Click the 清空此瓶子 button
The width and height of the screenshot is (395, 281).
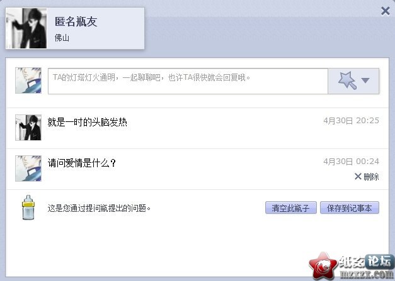(290, 208)
